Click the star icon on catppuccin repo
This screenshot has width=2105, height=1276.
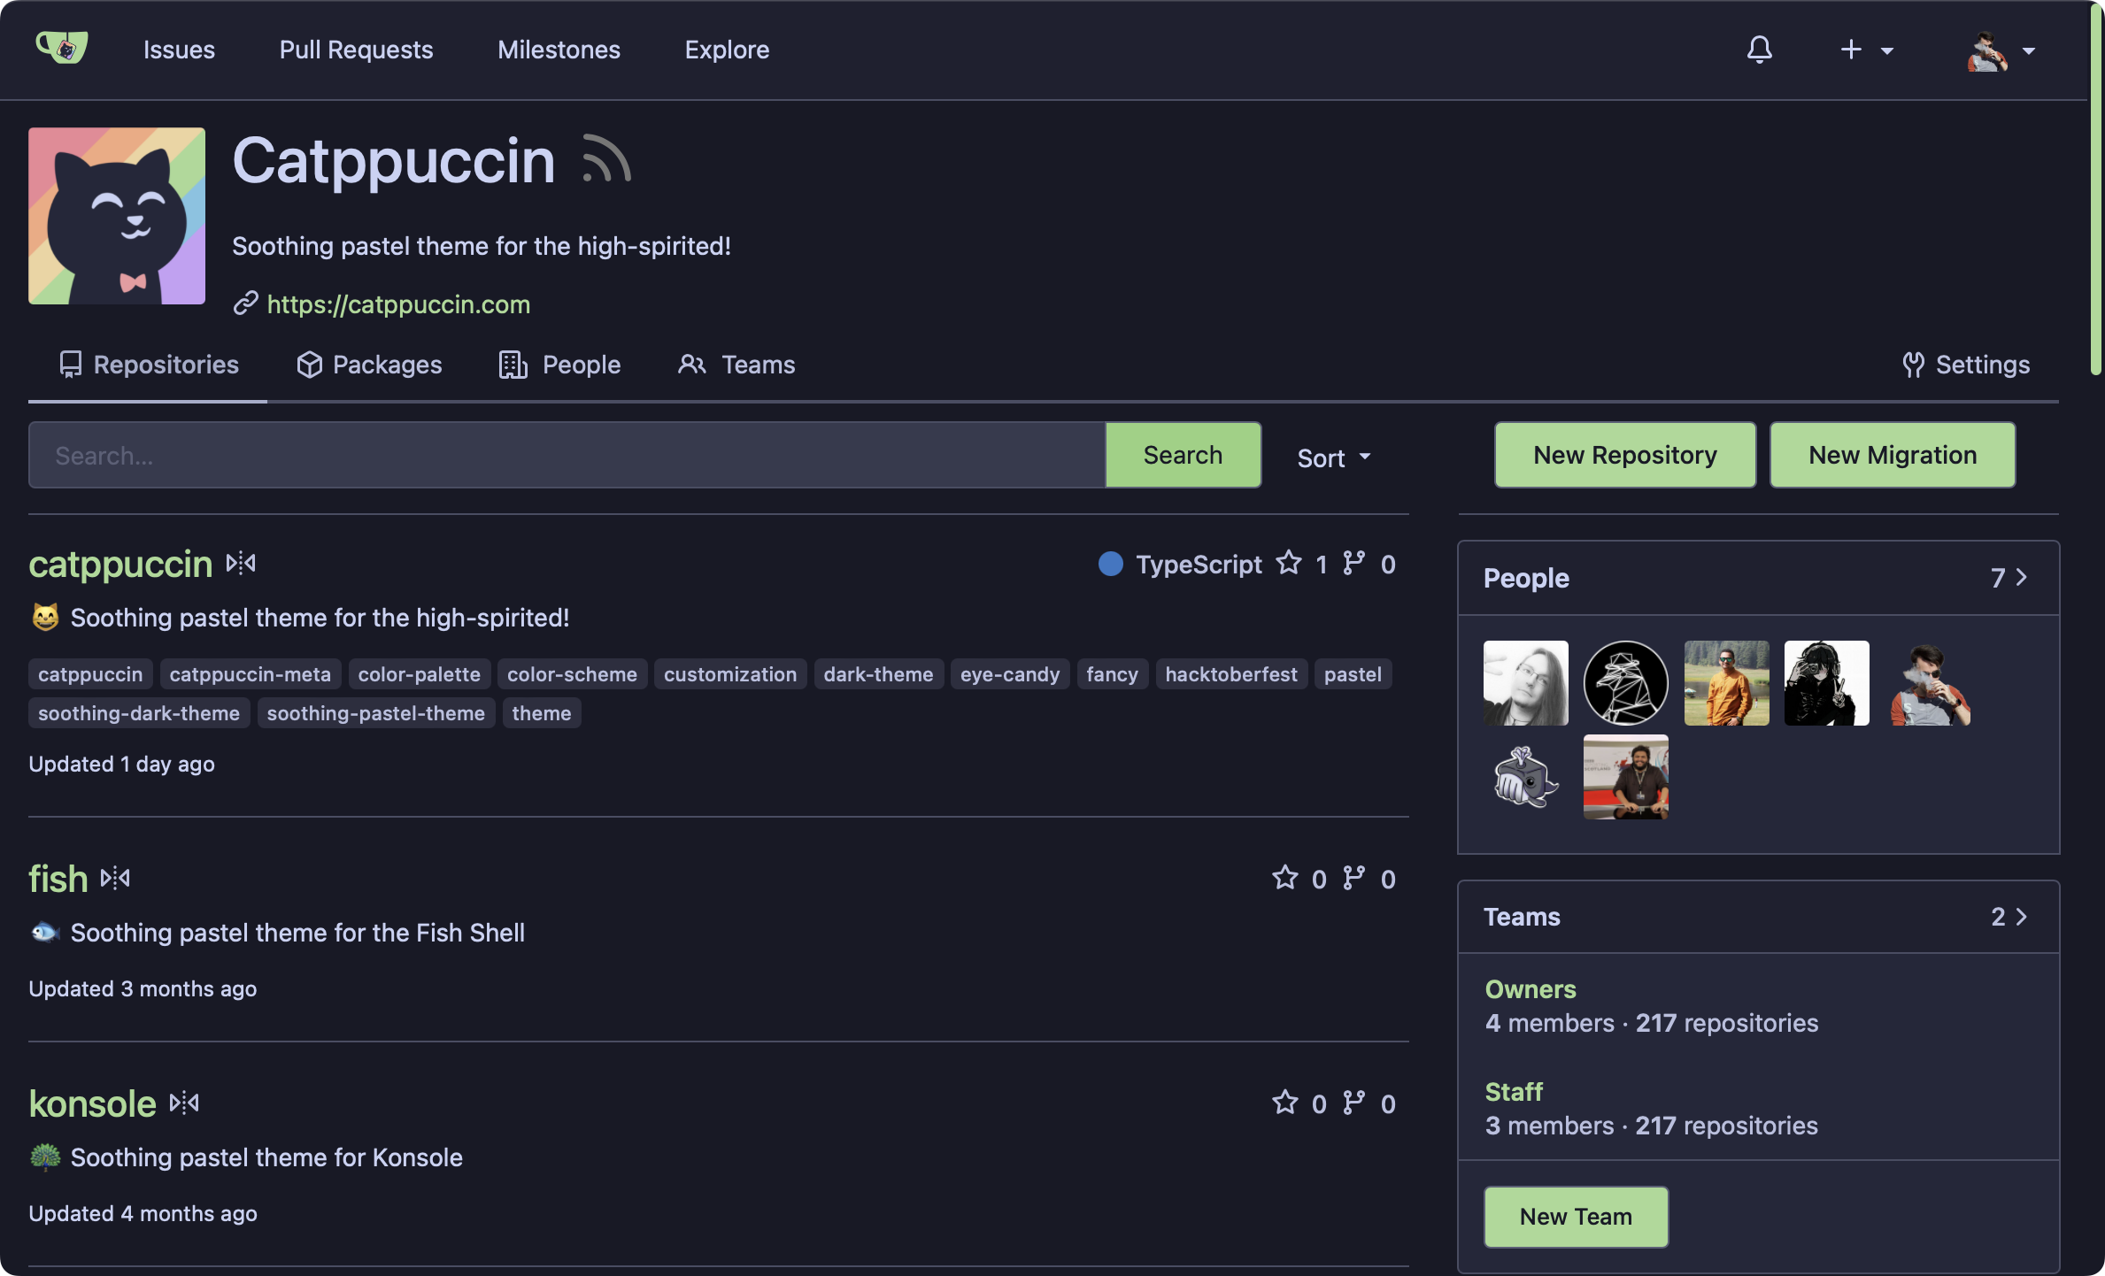tap(1289, 564)
